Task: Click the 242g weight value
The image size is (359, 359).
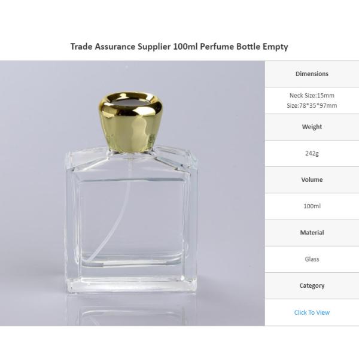Action: (x=312, y=153)
